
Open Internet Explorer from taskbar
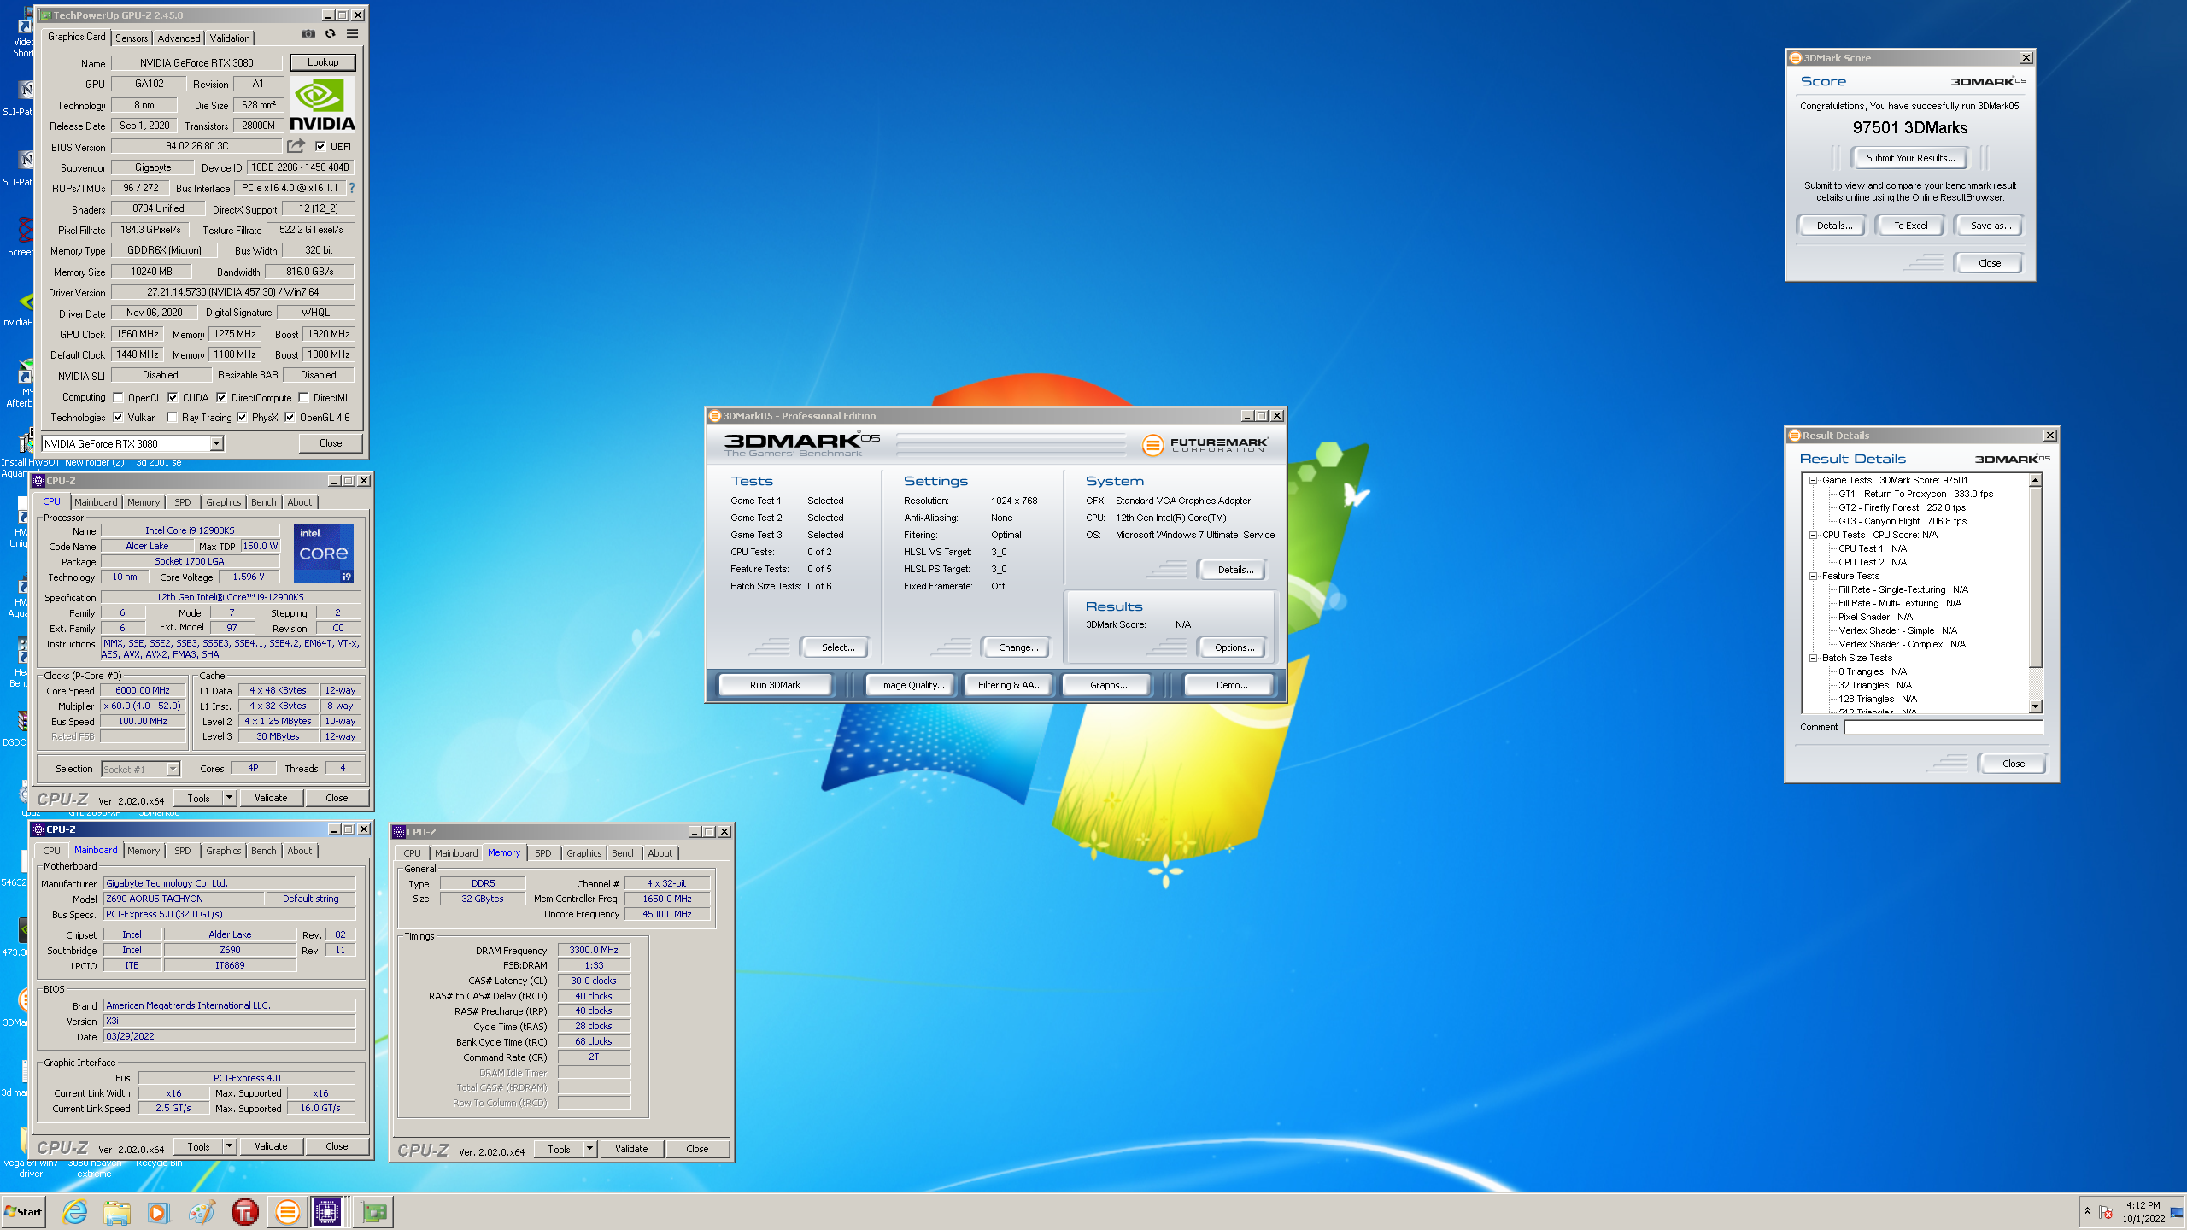click(75, 1211)
